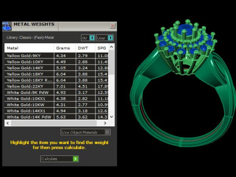Click the table's scroll down arrow
The width and height of the screenshot is (236, 177).
pos(112,117)
